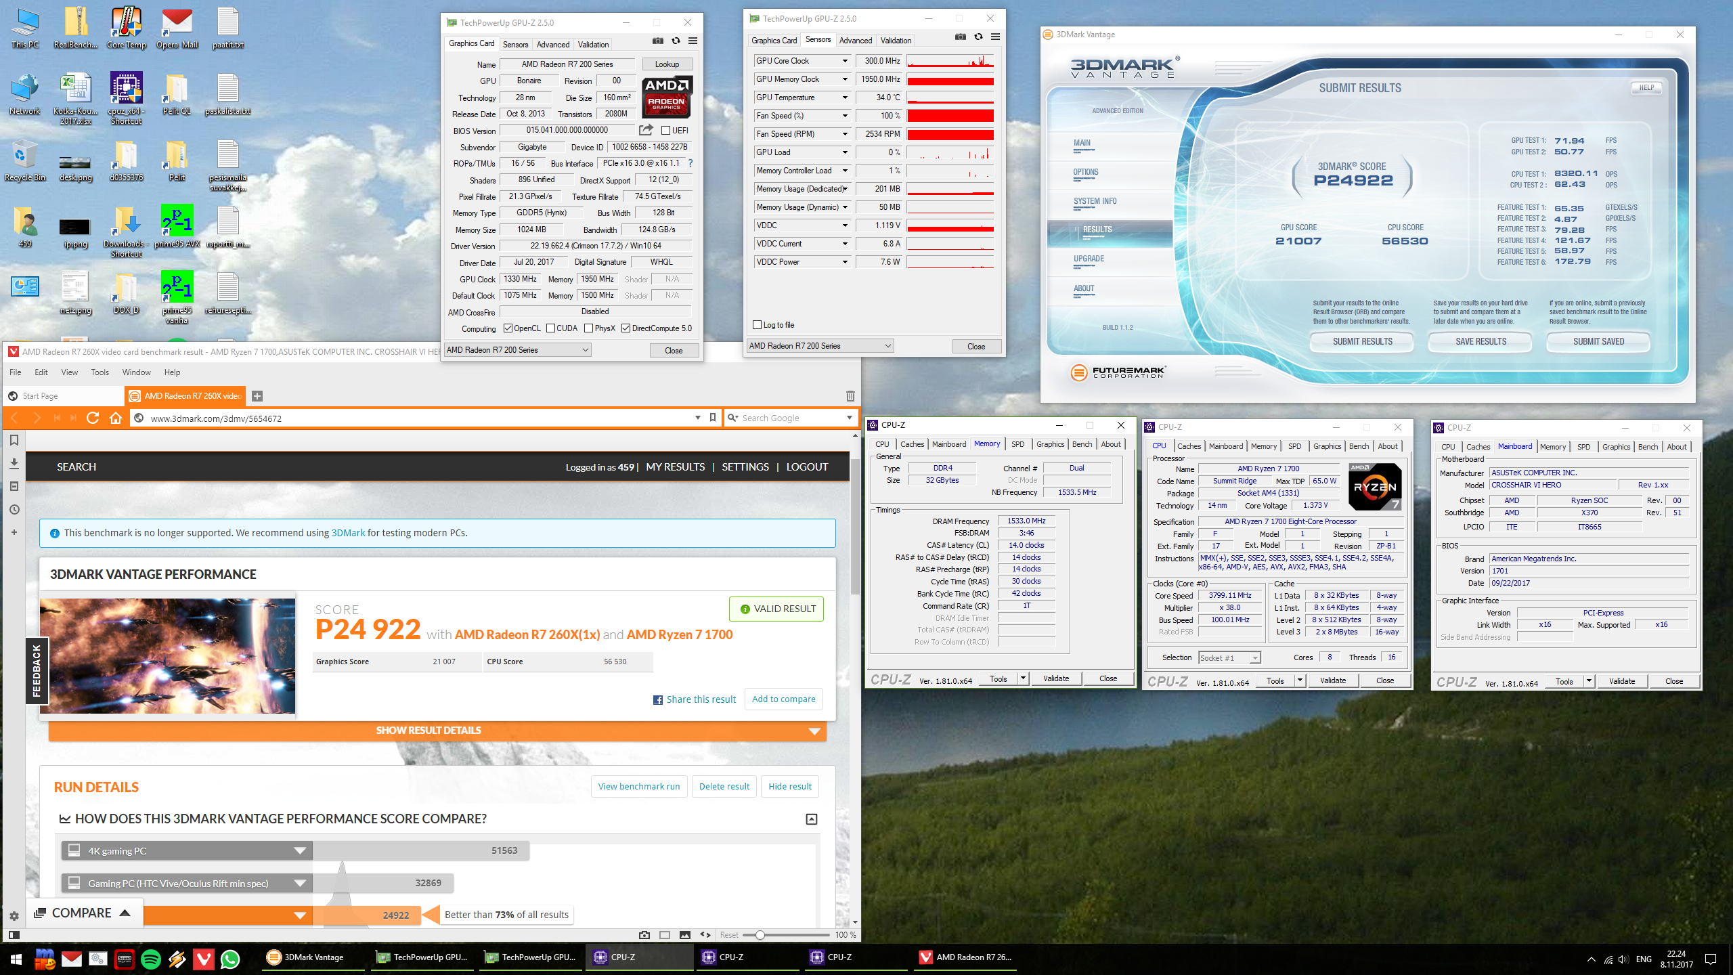Open the prime95 AVX desktop icon

click(x=177, y=227)
